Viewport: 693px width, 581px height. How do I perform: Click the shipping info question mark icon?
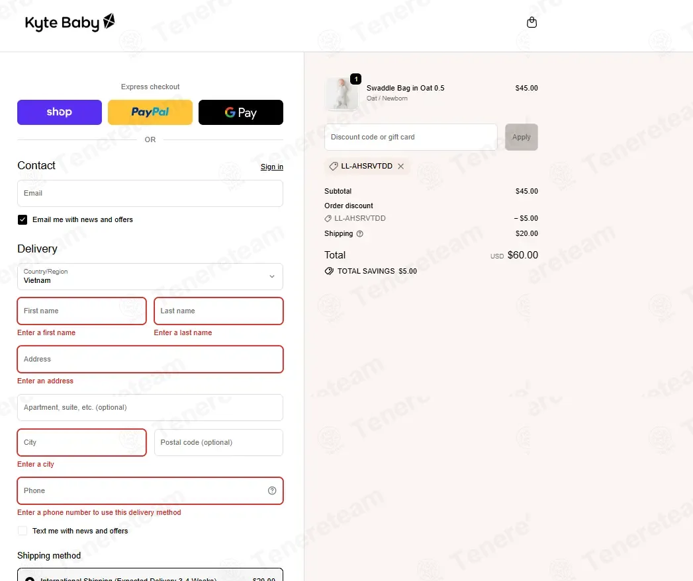pos(360,233)
